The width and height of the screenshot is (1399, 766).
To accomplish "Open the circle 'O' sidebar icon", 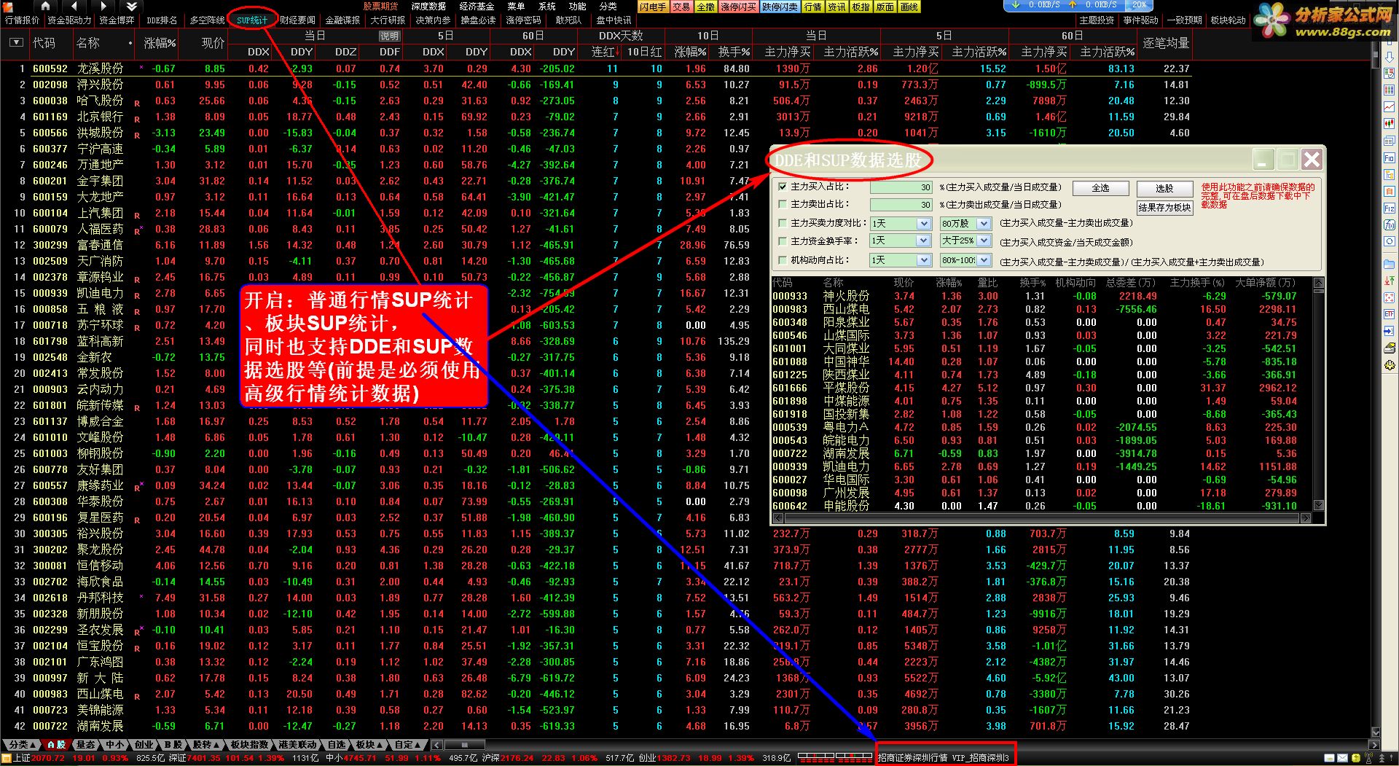I will click(1390, 241).
